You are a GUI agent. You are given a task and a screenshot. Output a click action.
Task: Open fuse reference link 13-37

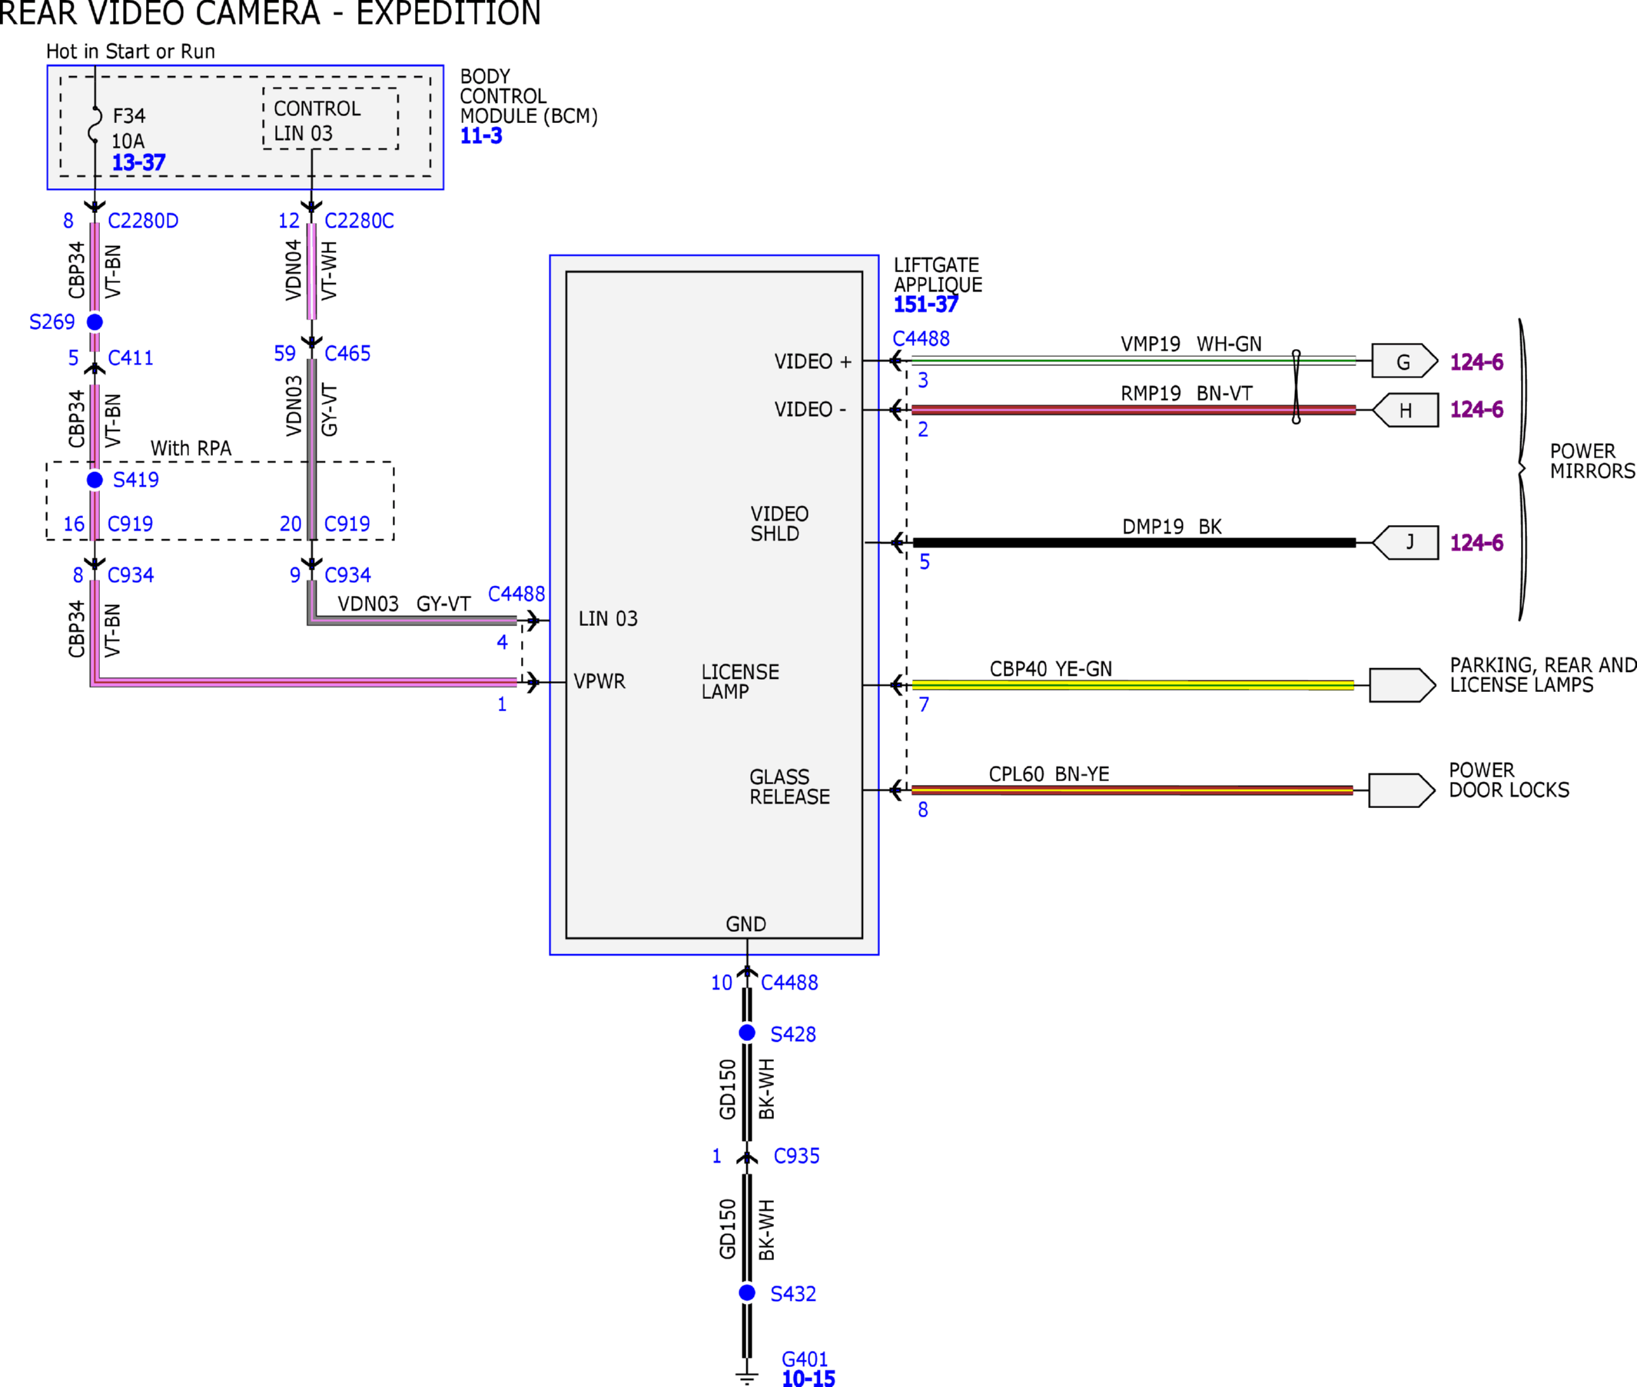click(x=139, y=163)
